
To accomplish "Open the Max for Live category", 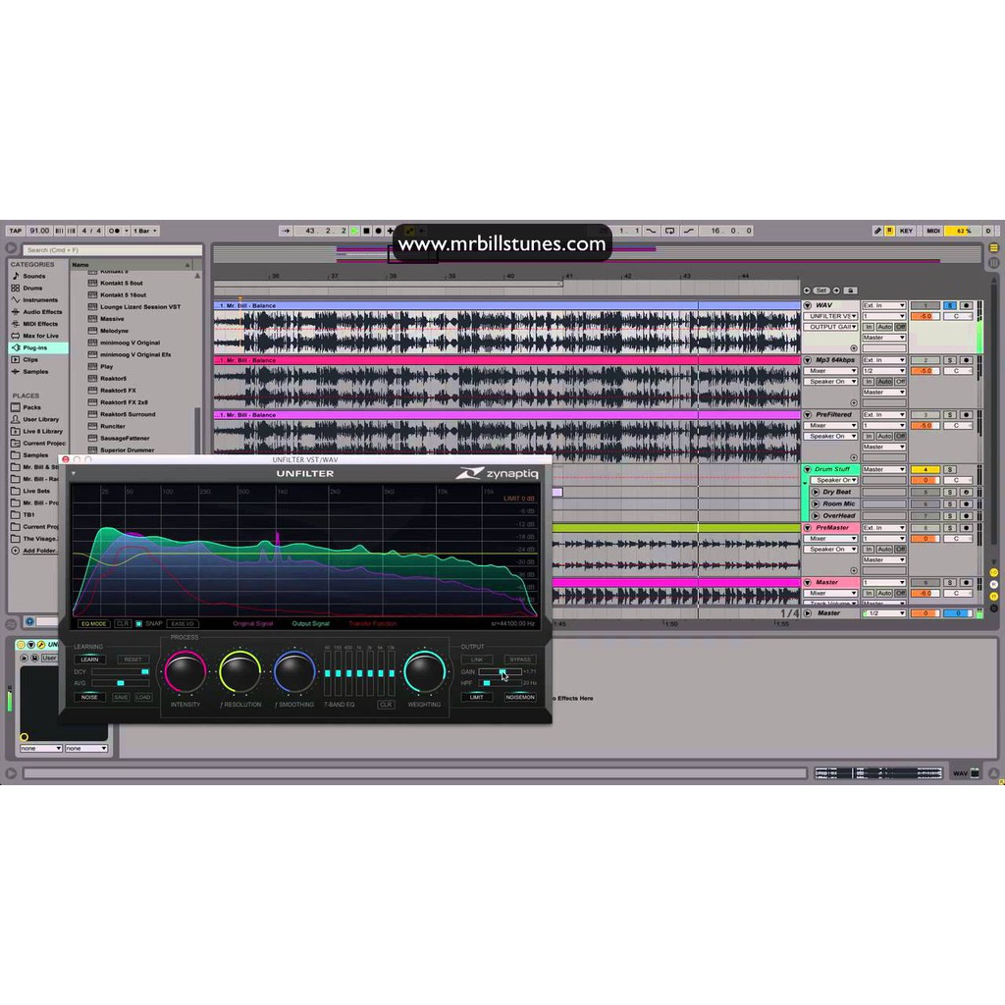I will [40, 336].
